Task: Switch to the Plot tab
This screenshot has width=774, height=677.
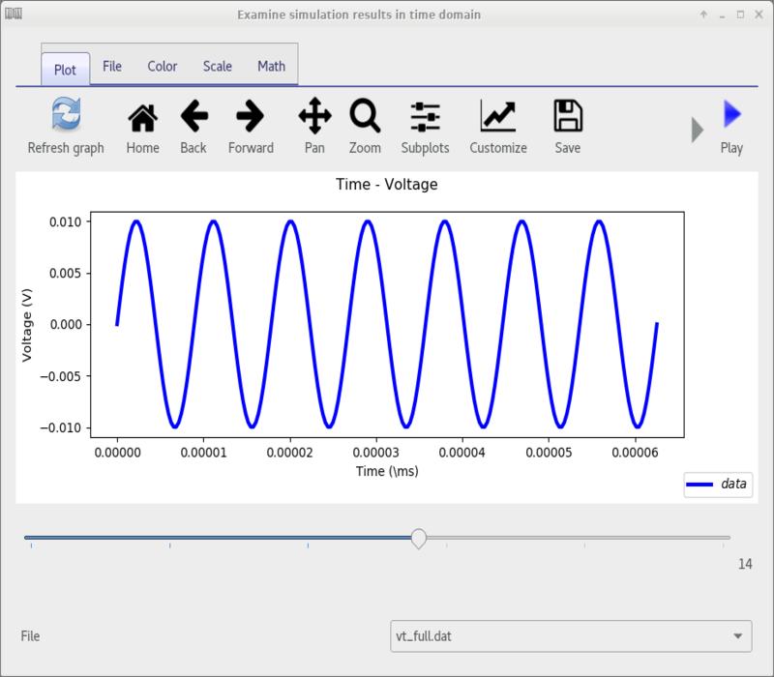Action: (65, 70)
